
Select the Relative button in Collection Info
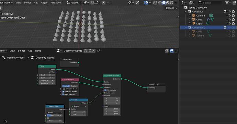tap(74, 86)
